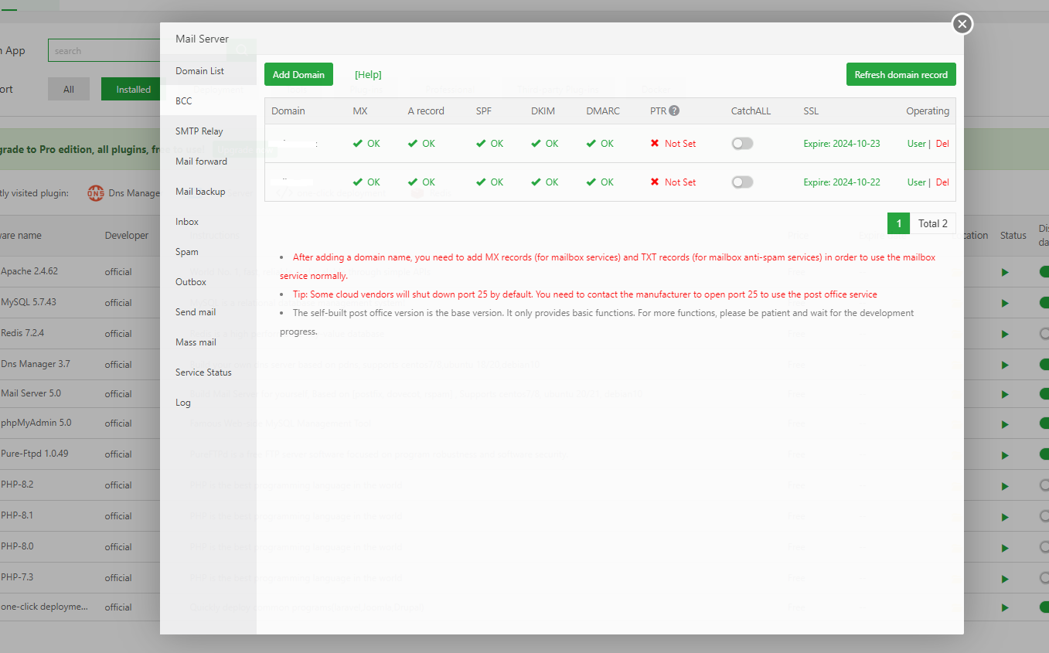Click the status play icon for Apache 2.4.62
The image size is (1049, 653).
coord(1005,272)
